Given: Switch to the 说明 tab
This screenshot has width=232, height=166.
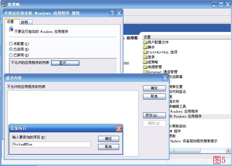Looking at the screenshot, I should tap(24, 22).
